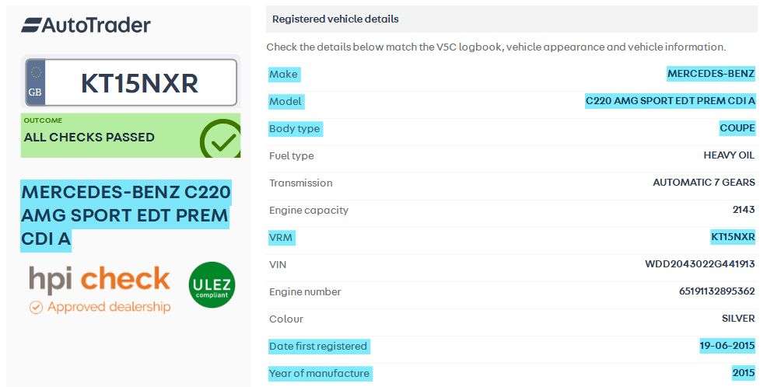Click the HEAVY OIL fuel type value
This screenshot has height=387, width=767.
pyautogui.click(x=729, y=155)
